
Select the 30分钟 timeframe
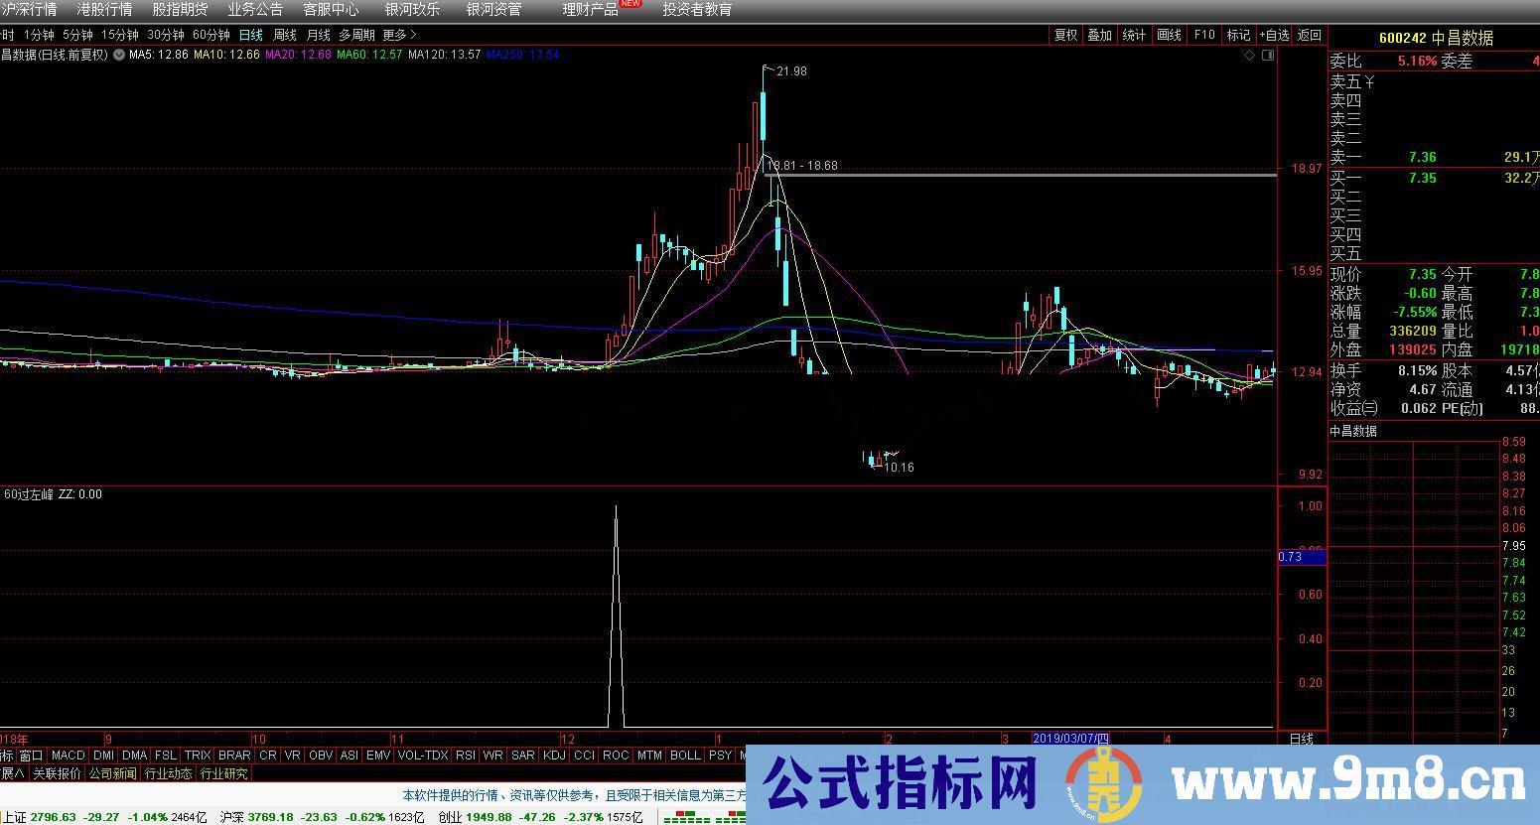click(166, 35)
